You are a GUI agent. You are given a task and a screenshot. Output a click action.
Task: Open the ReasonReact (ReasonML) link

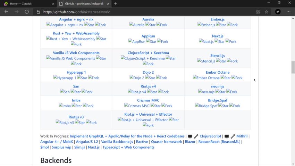point(219,142)
